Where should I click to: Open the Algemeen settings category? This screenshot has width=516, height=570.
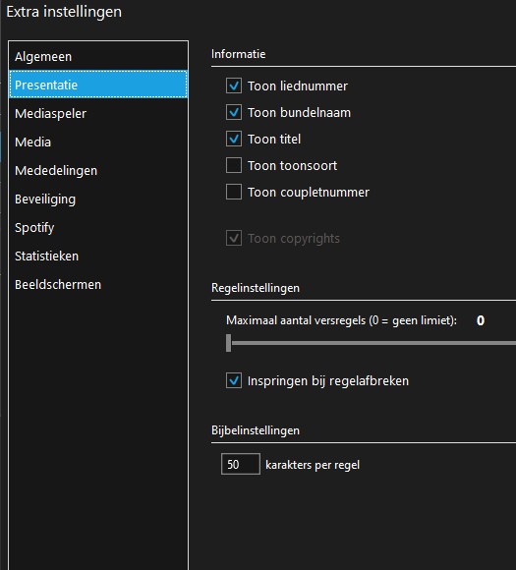(x=98, y=56)
